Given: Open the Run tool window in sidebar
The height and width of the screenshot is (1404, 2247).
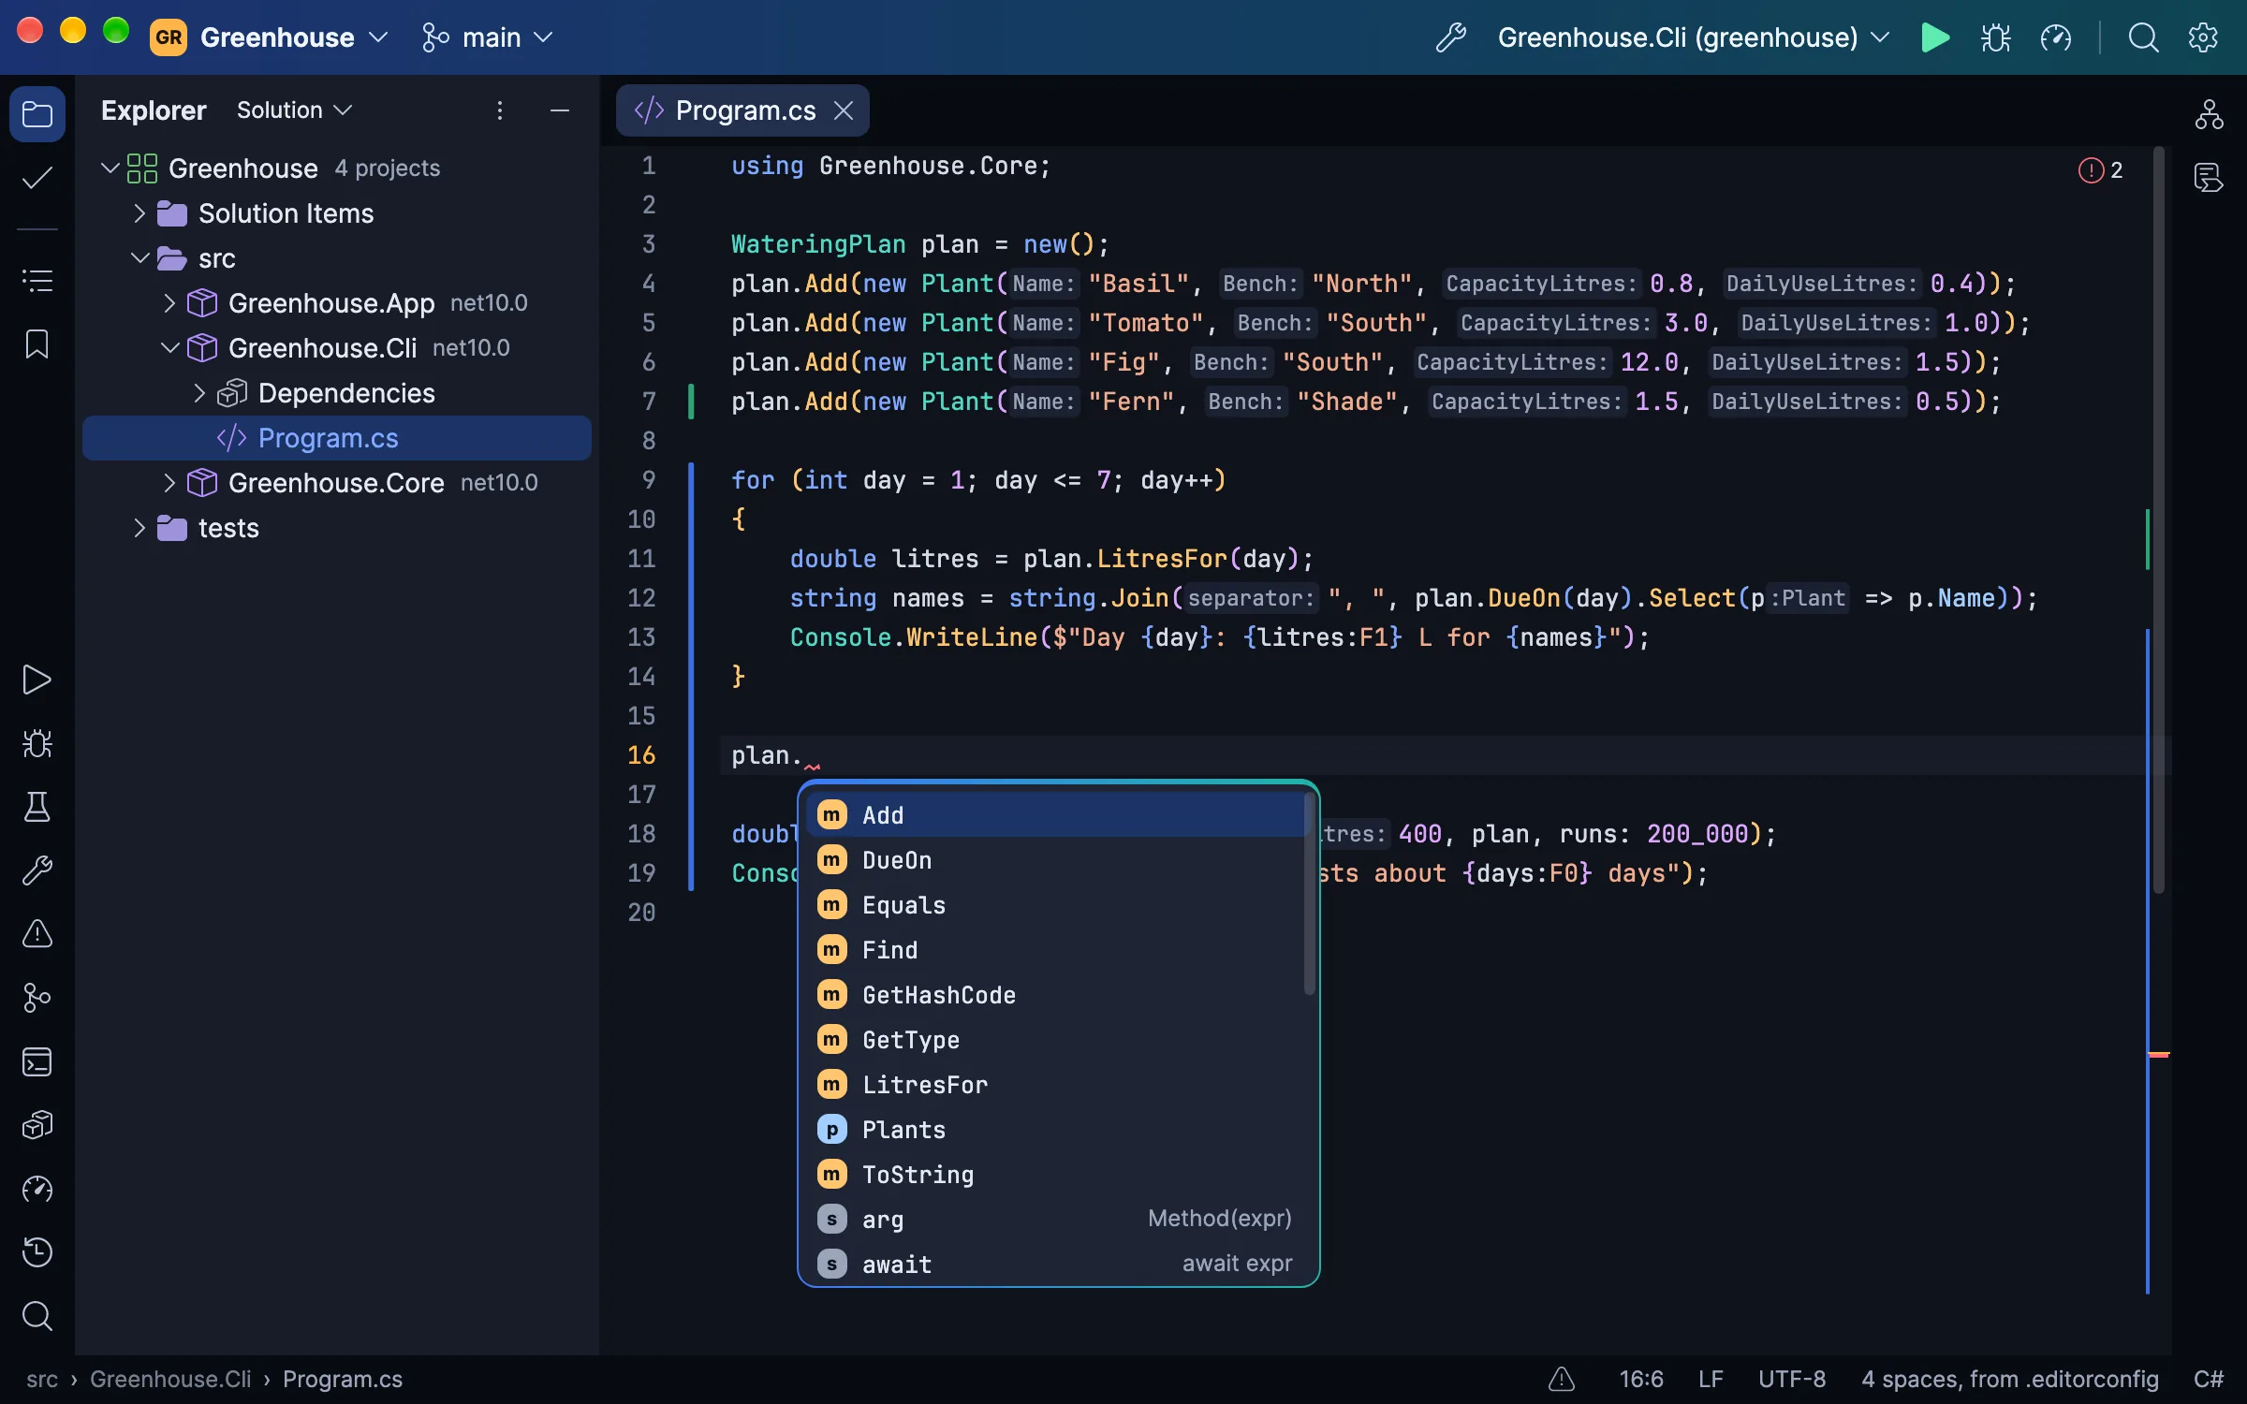Looking at the screenshot, I should (37, 680).
